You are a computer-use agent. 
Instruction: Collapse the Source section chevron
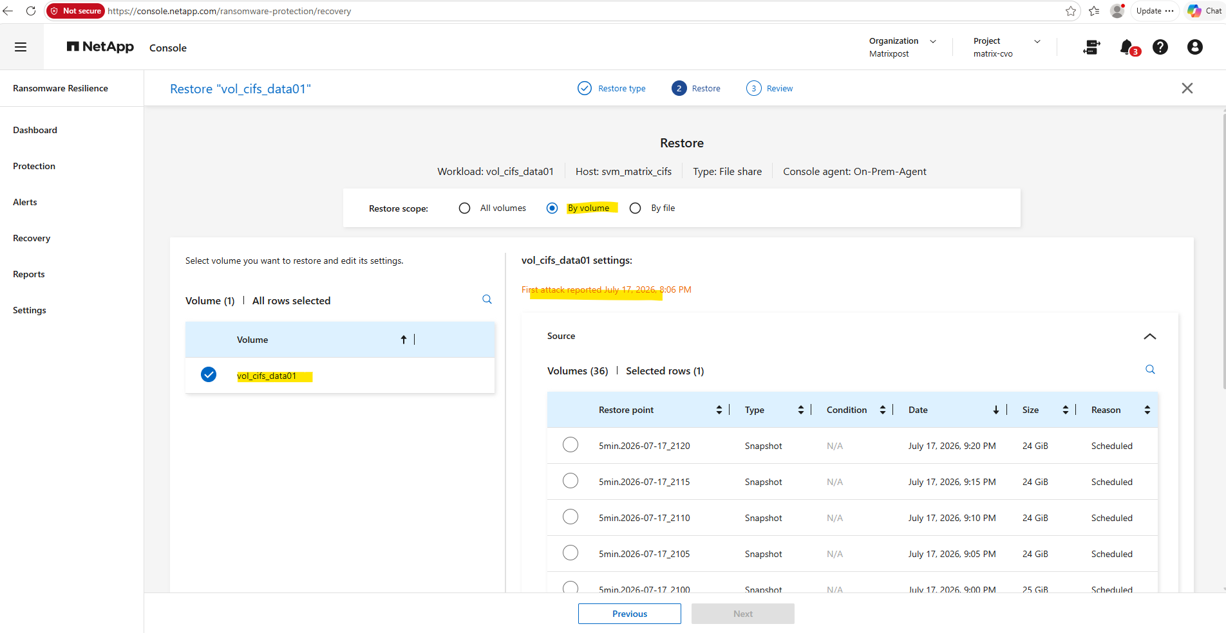point(1150,336)
